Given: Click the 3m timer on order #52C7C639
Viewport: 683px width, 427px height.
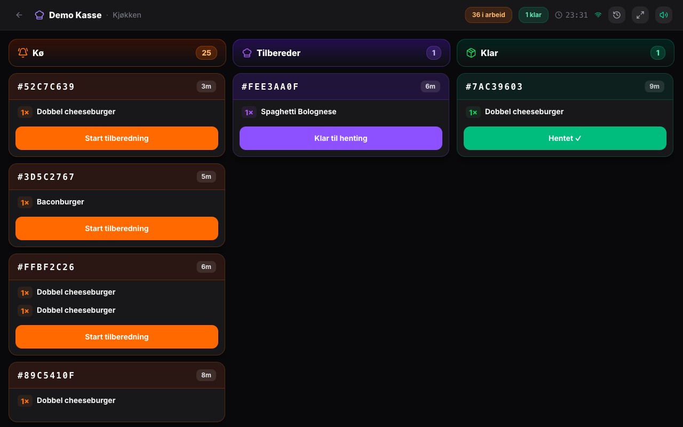Looking at the screenshot, I should point(207,86).
